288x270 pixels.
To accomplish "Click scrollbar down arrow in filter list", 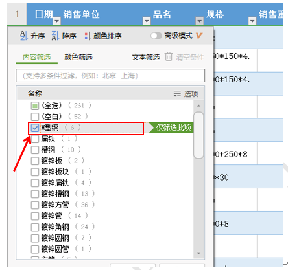I will pos(198,253).
